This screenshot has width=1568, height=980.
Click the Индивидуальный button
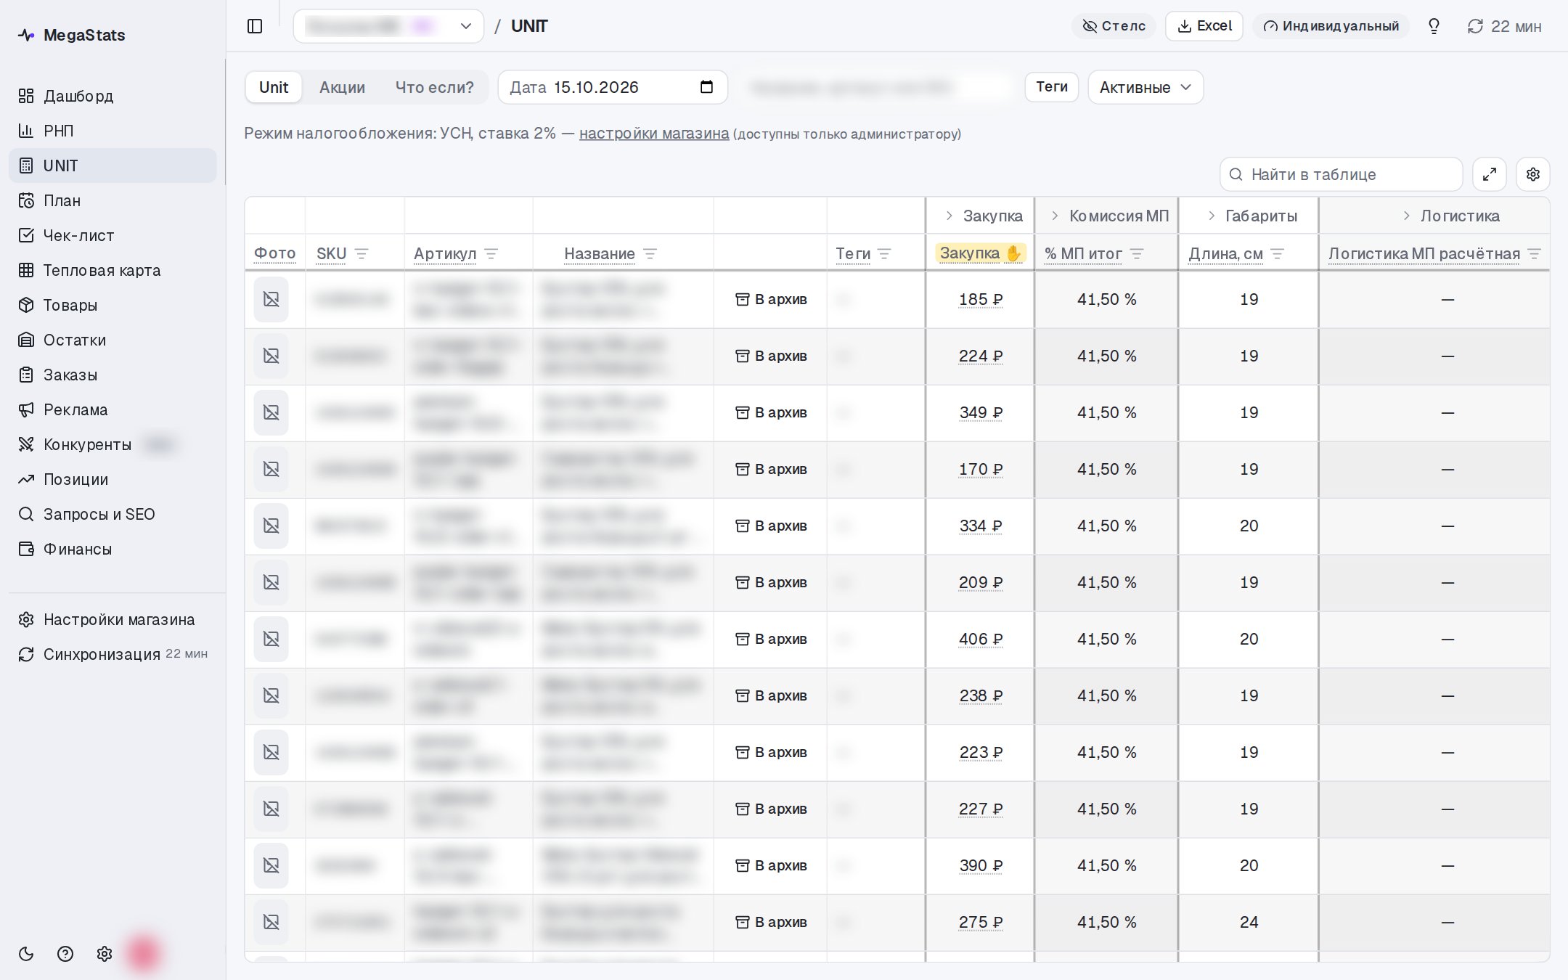click(x=1331, y=26)
